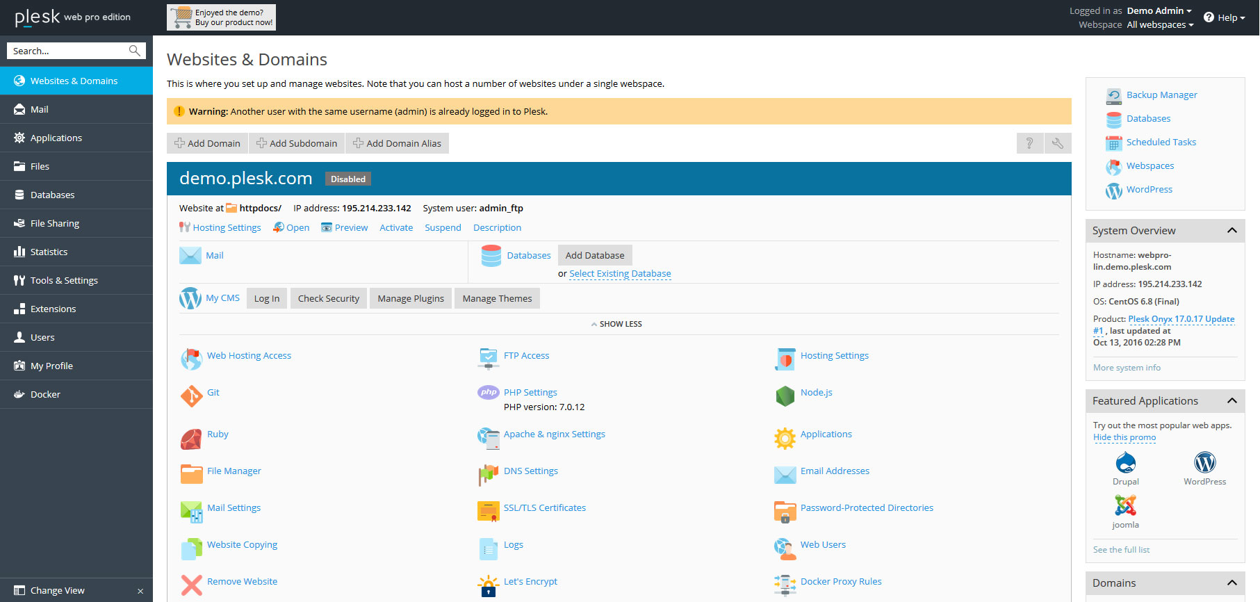This screenshot has width=1260, height=602.
Task: Click the Logs document icon
Action: pos(489,548)
